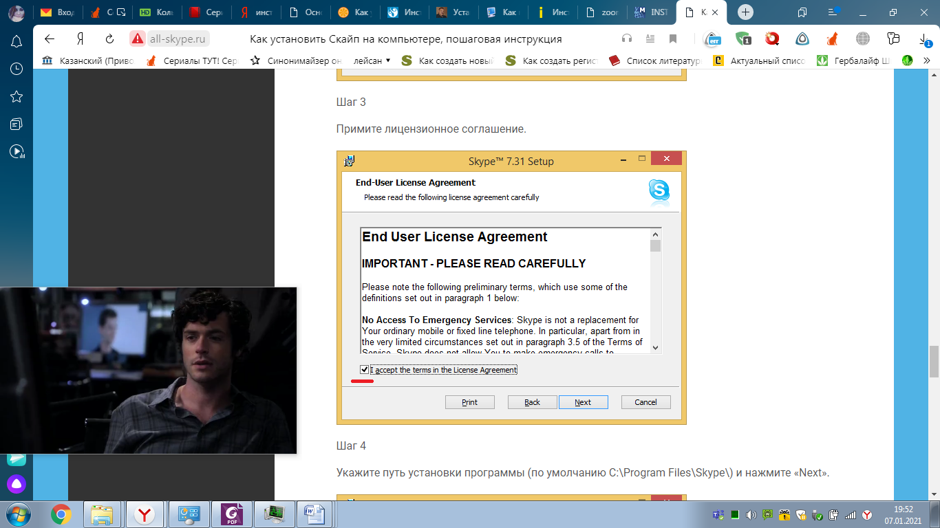Open Microsoft Word from the taskbar
The image size is (940, 528).
click(315, 514)
